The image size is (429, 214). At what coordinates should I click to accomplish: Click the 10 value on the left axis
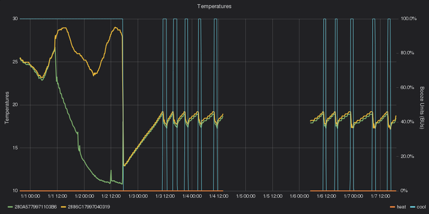pos(15,190)
